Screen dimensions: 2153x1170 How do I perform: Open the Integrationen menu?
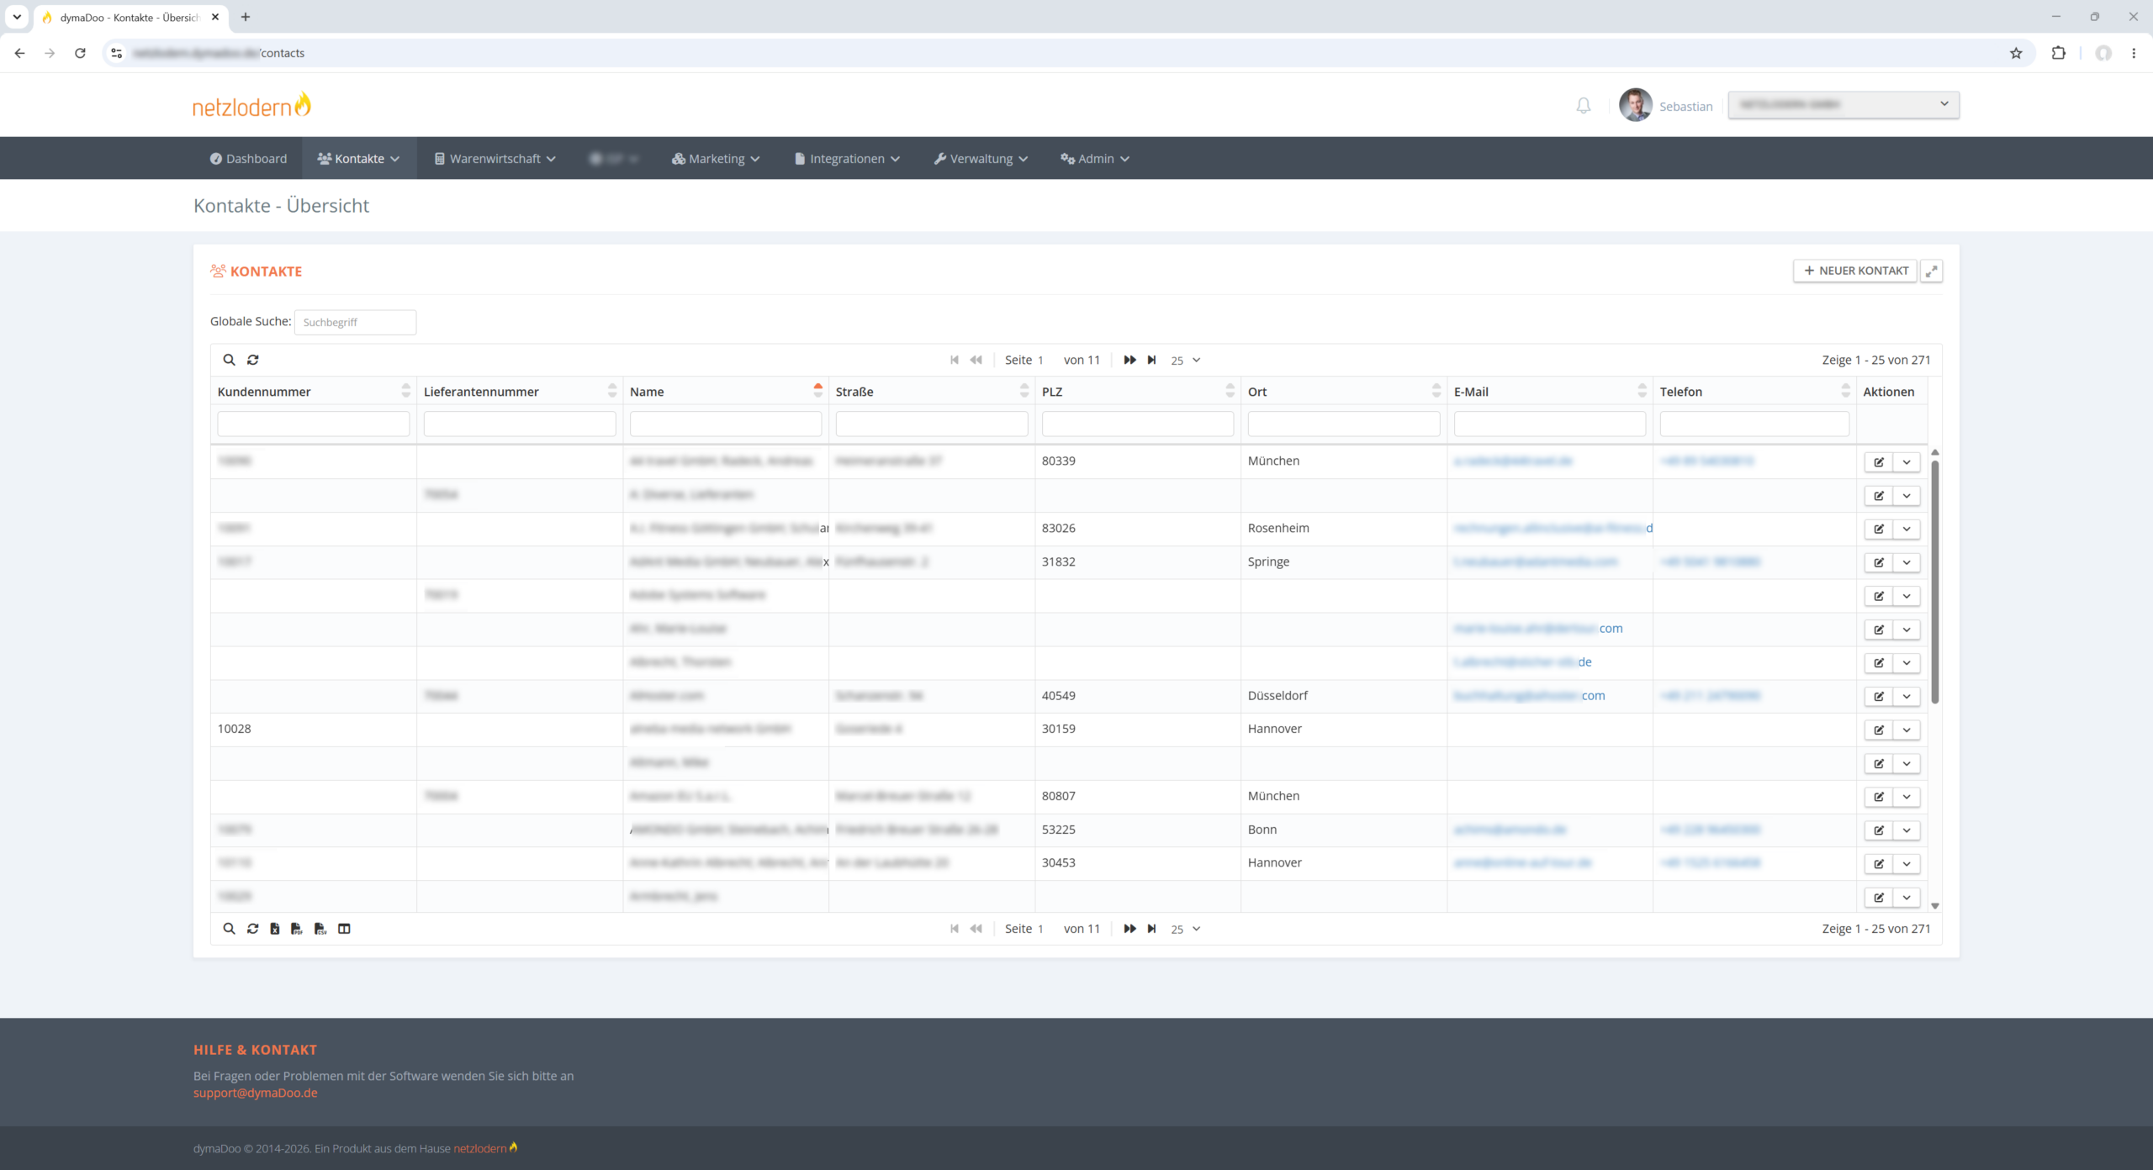pyautogui.click(x=848, y=159)
